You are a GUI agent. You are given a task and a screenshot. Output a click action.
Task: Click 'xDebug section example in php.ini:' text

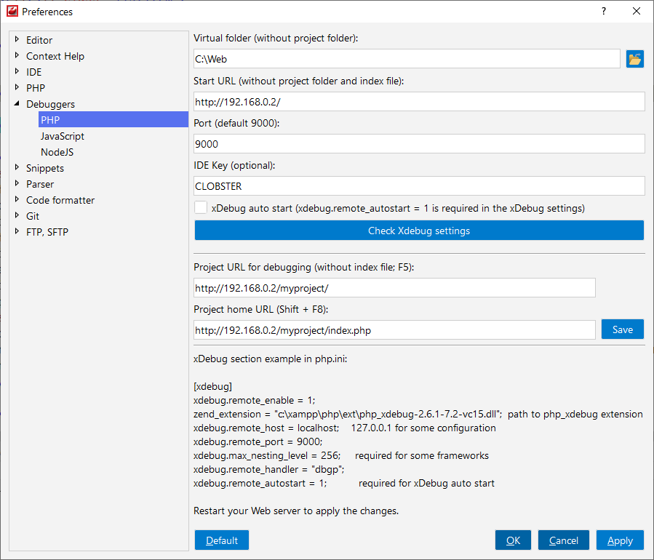point(270,359)
